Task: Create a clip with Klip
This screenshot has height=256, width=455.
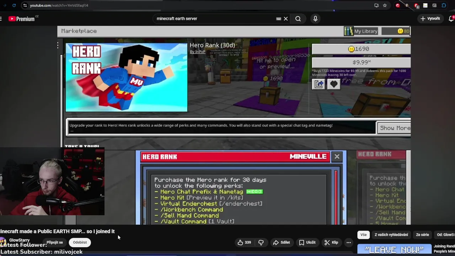Action: (331, 242)
